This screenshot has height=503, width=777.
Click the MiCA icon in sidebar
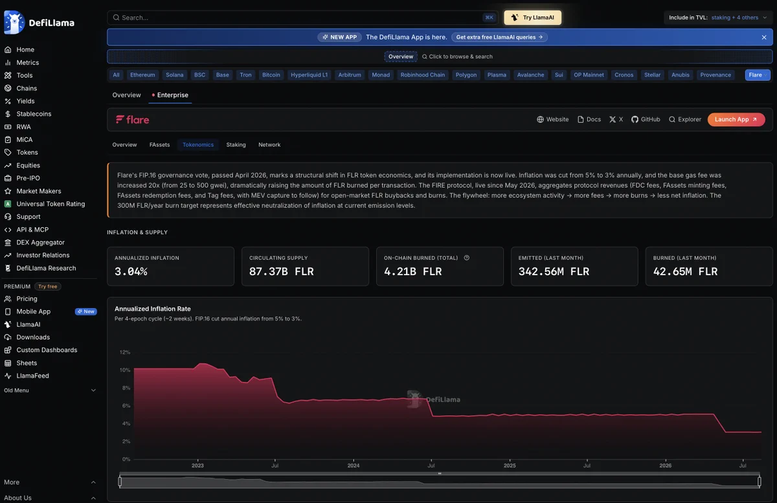click(8, 140)
